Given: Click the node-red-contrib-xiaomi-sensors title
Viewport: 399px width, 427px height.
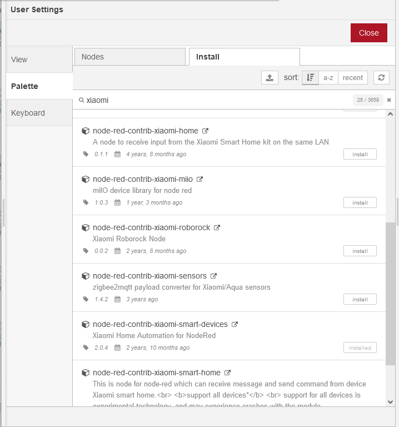Looking at the screenshot, I should (149, 276).
